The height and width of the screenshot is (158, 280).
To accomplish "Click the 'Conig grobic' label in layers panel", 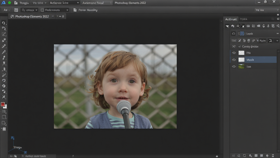I will coord(250,47).
